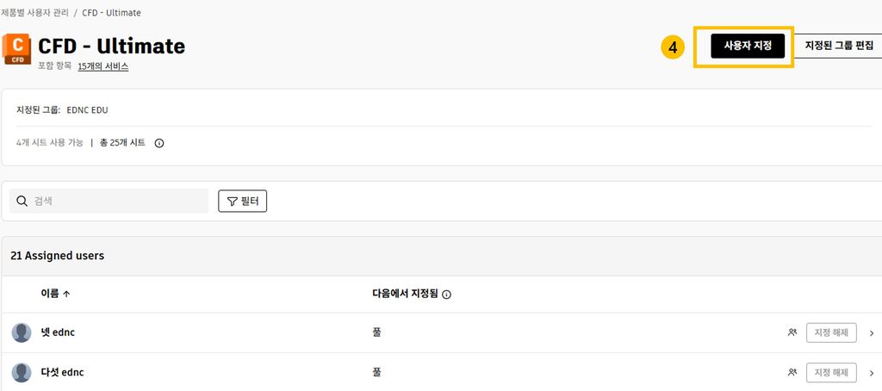Click the info icon next to 다음에서 지정됨
This screenshot has height=391, width=882.
(447, 295)
